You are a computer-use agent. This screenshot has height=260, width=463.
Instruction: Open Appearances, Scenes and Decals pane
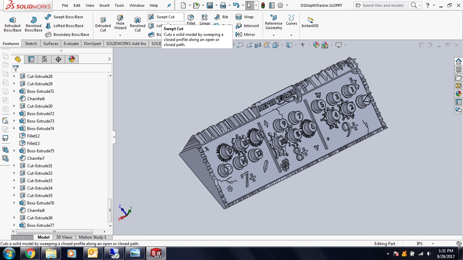point(458,94)
